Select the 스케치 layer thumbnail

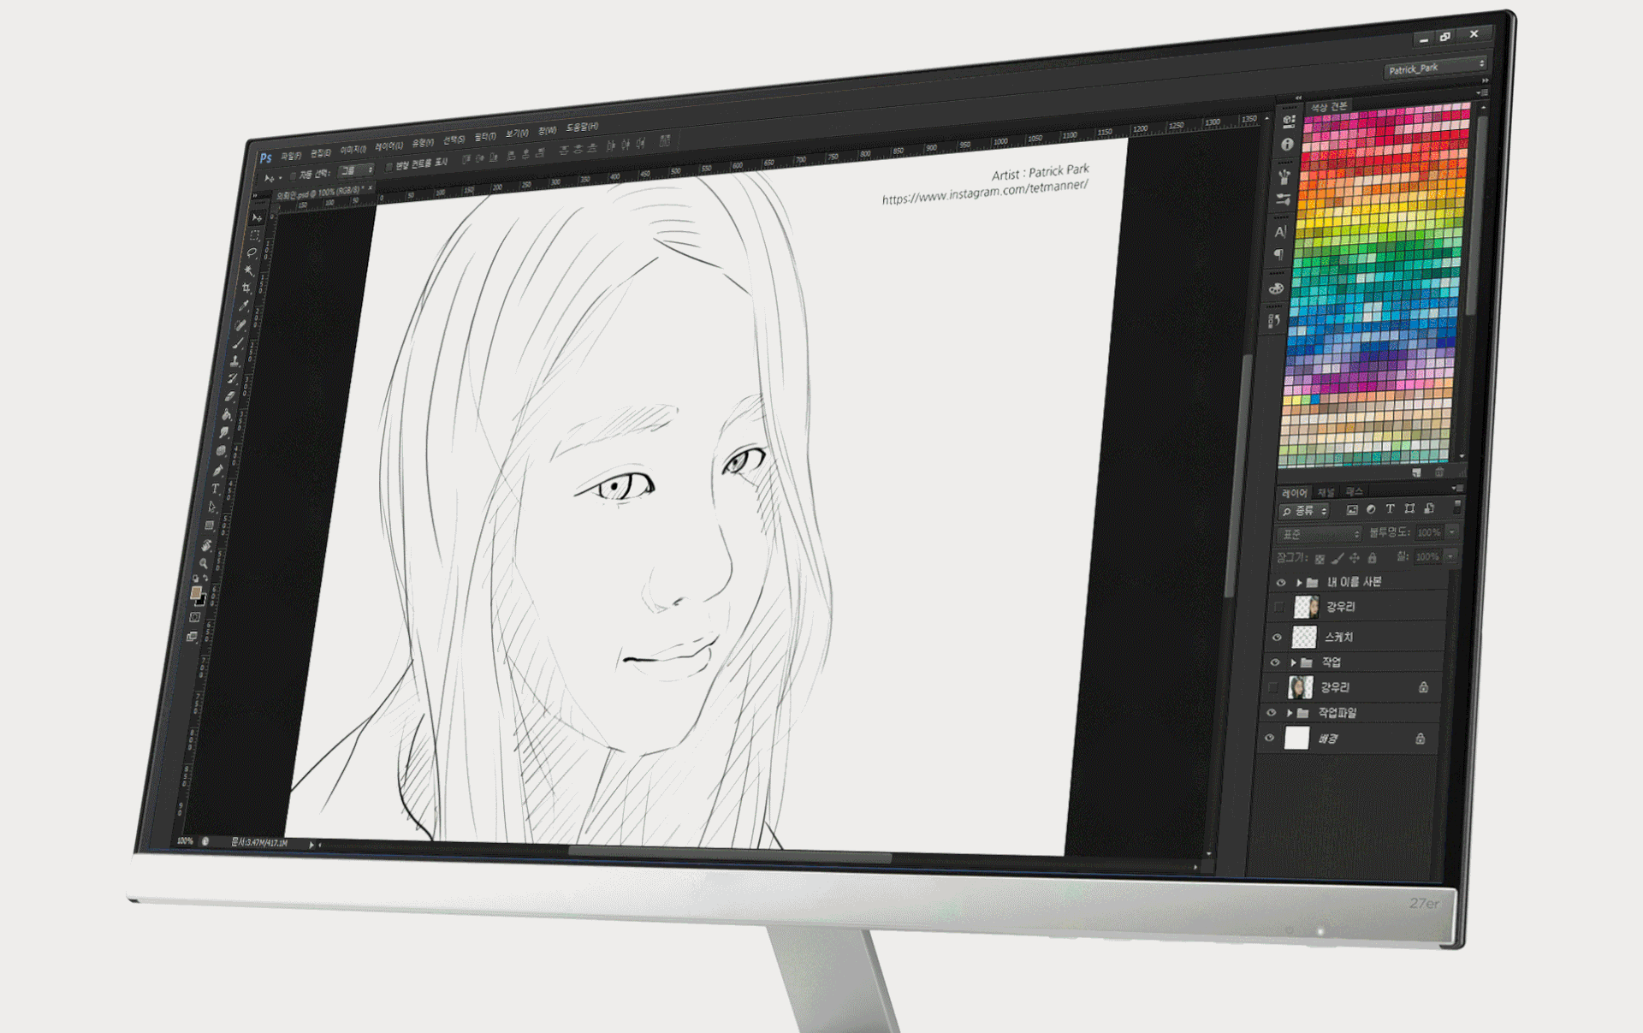coord(1303,637)
